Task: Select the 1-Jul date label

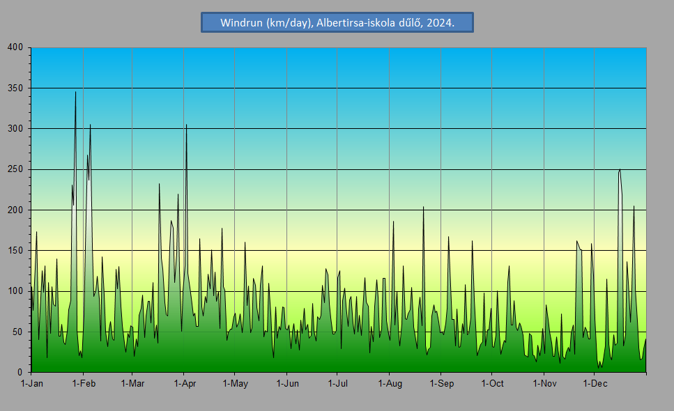Action: (337, 383)
